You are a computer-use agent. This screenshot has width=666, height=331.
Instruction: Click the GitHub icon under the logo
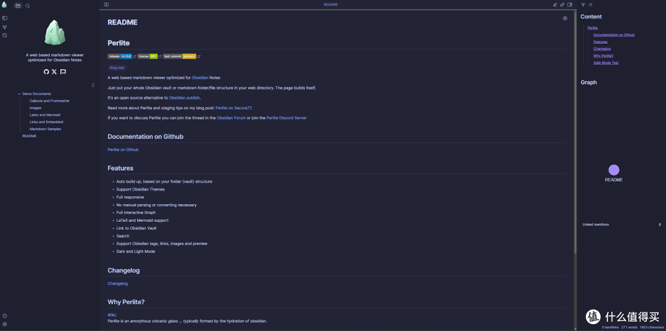tap(46, 72)
